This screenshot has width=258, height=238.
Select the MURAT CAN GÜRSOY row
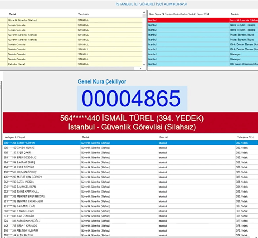point(130,177)
